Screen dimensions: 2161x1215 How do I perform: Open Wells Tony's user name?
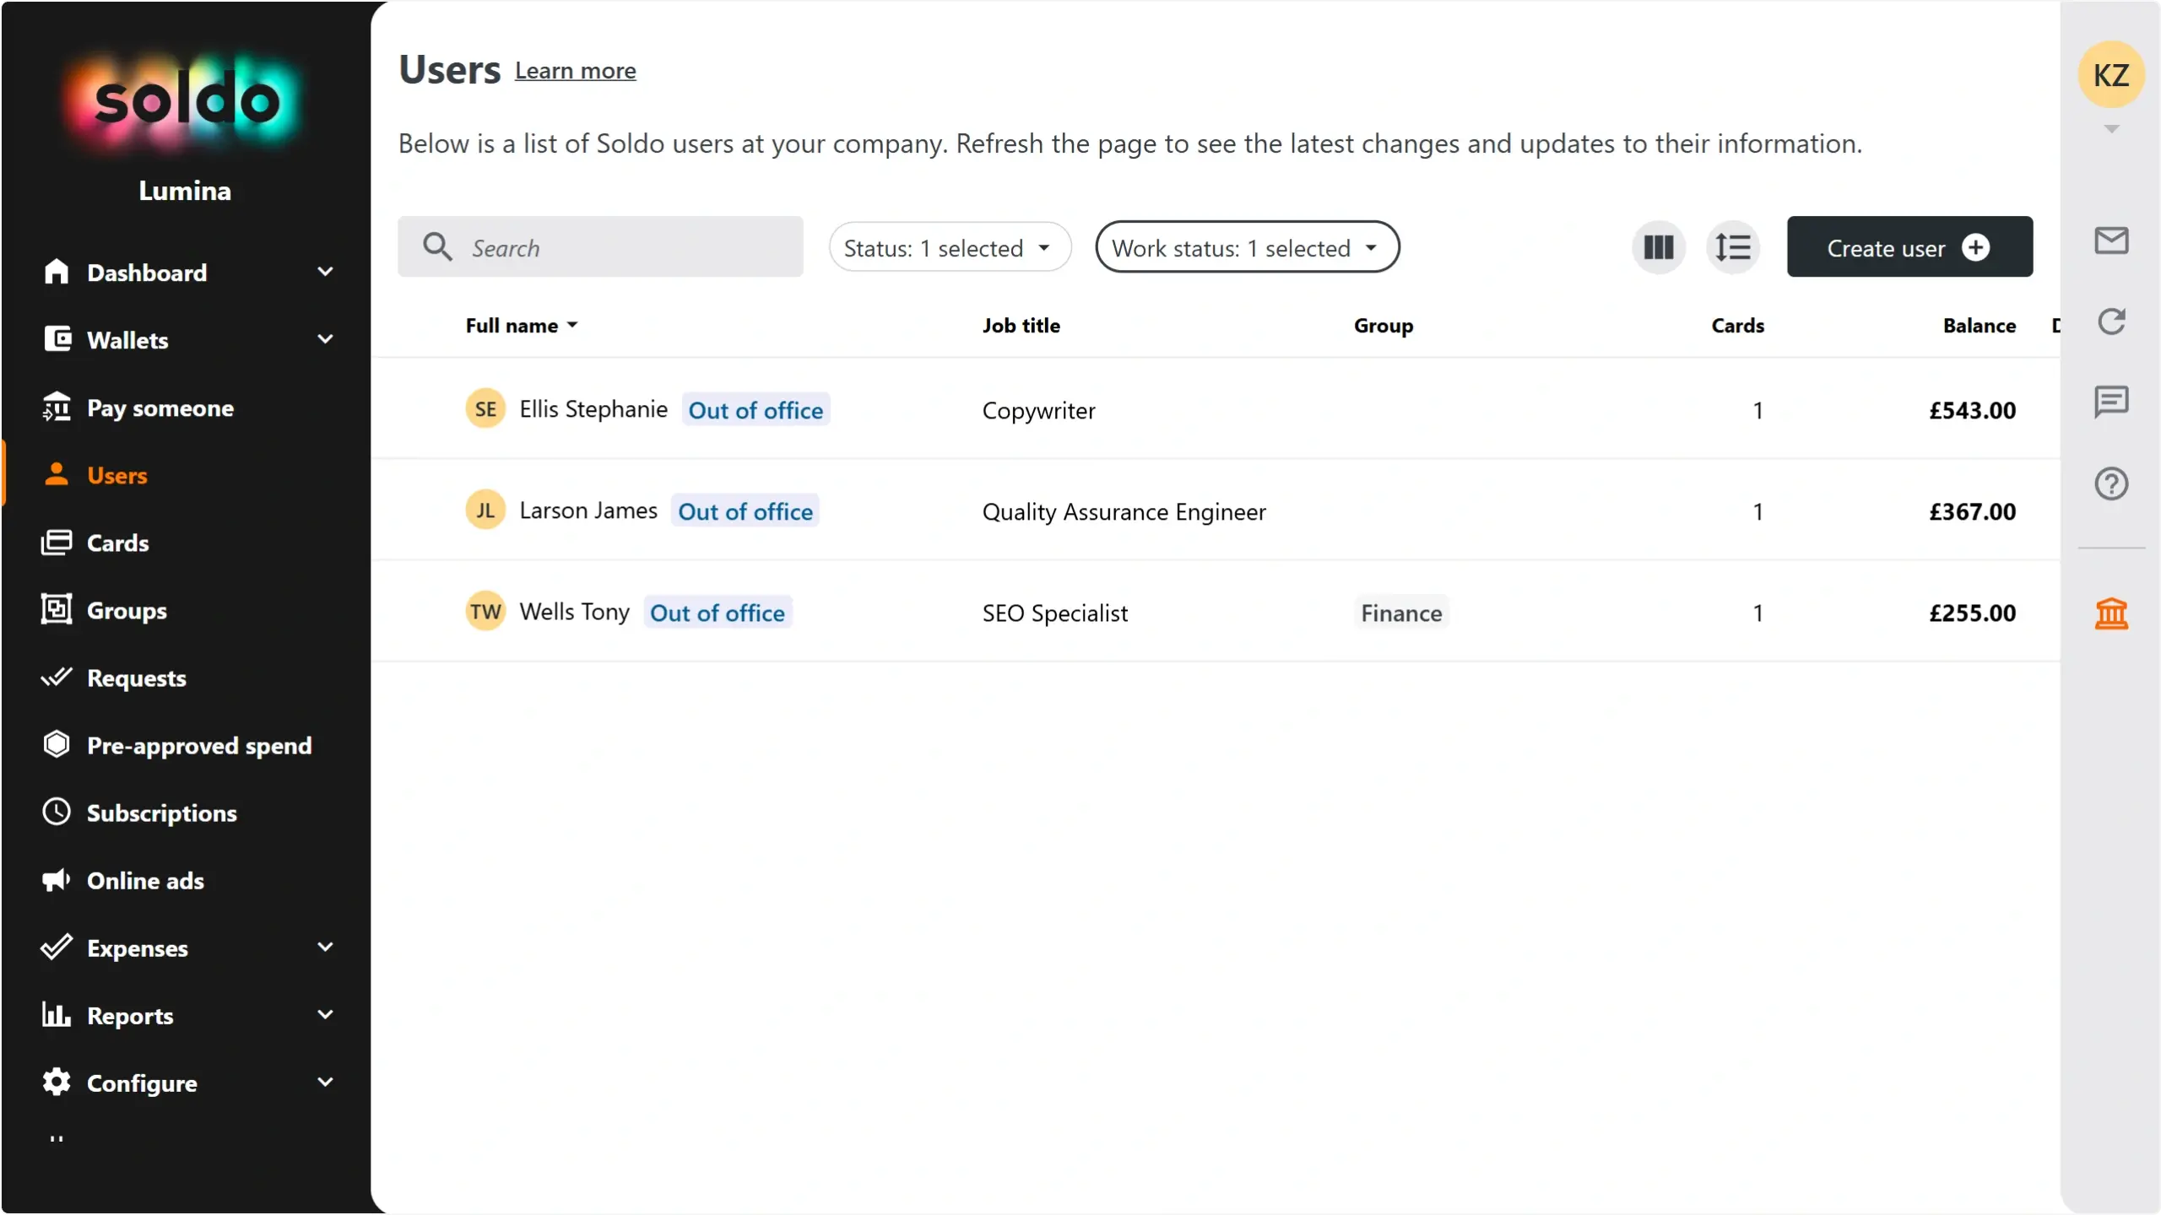coord(574,612)
